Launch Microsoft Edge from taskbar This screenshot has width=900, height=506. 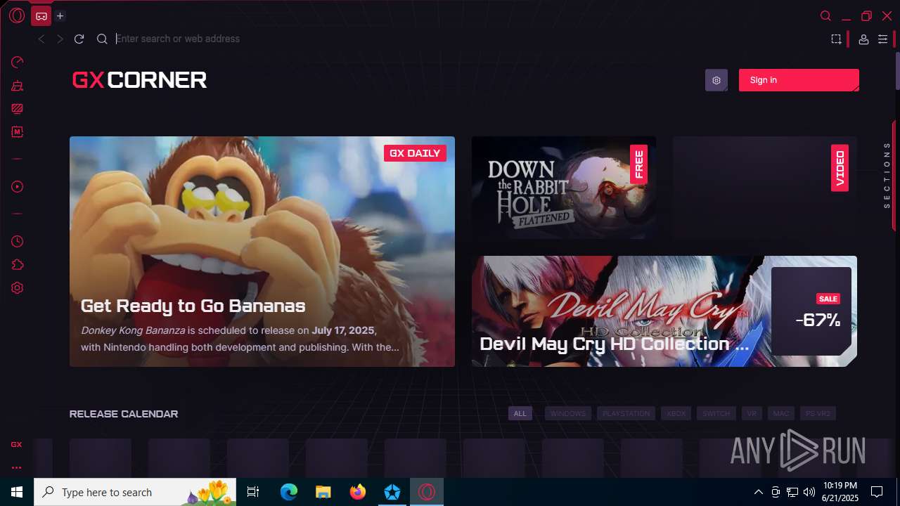pos(289,492)
